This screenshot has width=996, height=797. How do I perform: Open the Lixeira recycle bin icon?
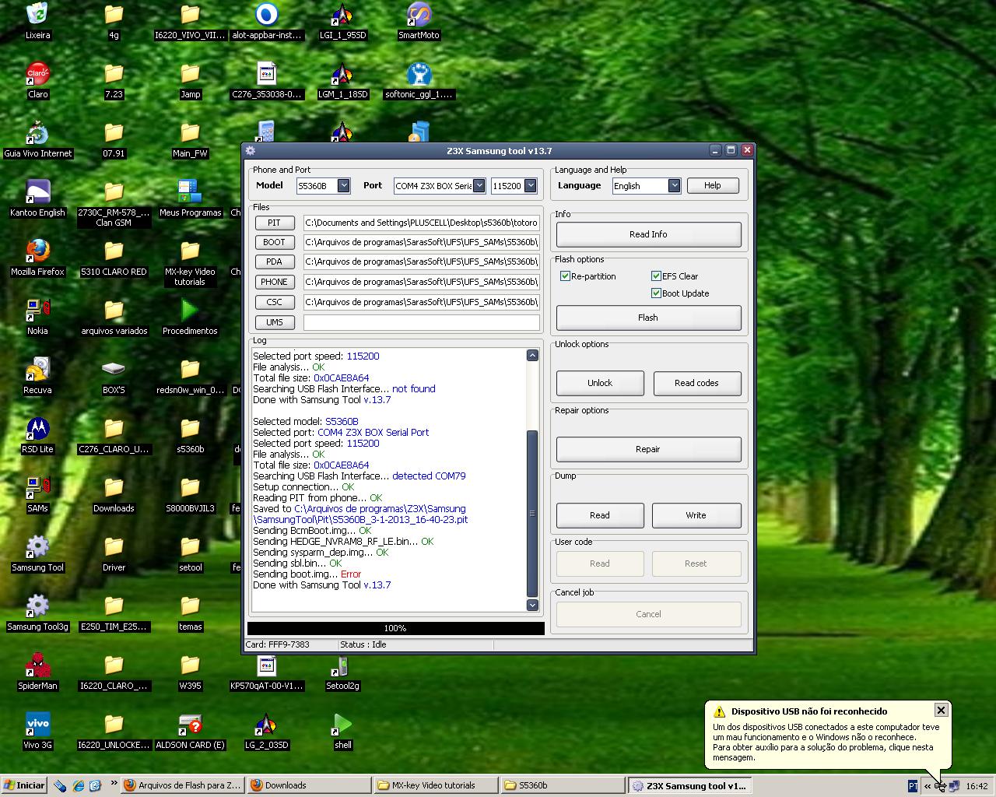pos(37,21)
